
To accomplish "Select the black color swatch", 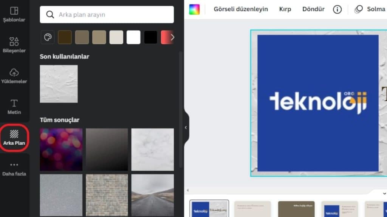I will [150, 37].
